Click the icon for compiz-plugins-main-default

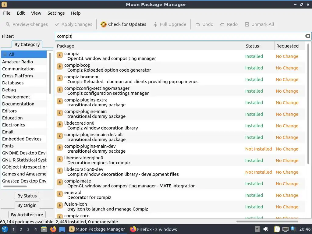(60, 136)
